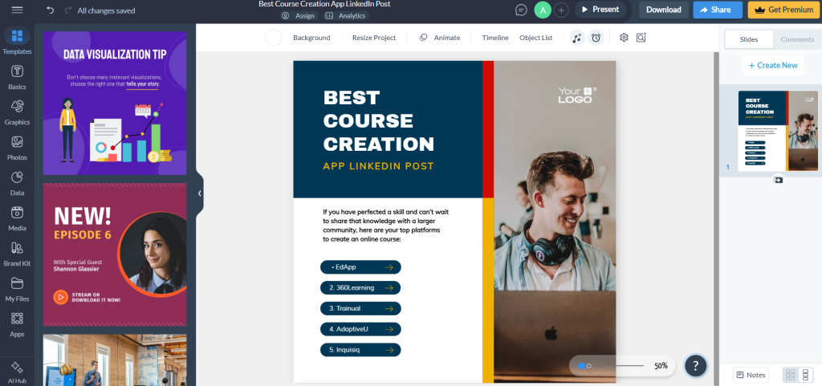
Task: Click the add audio music note icon
Action: 577,38
